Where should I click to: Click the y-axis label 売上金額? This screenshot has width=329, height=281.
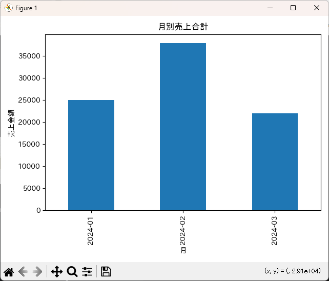pos(11,123)
